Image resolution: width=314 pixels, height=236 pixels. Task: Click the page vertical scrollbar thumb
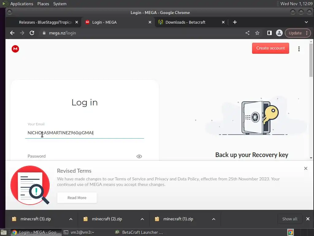[x=311, y=60]
